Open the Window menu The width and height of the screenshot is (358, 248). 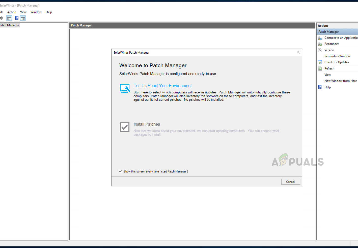[36, 12]
